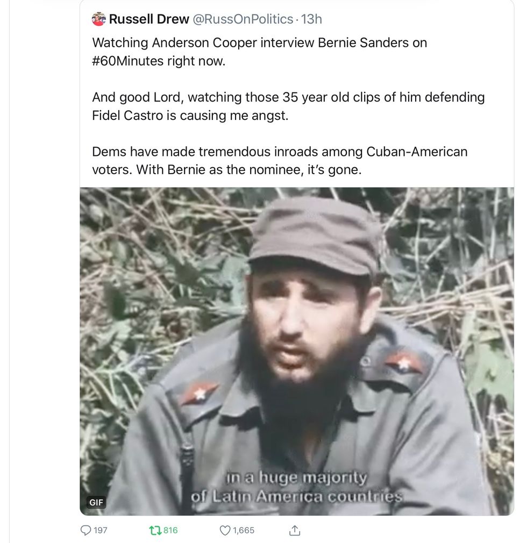Open Russell Drew's profile avatar

(x=98, y=19)
